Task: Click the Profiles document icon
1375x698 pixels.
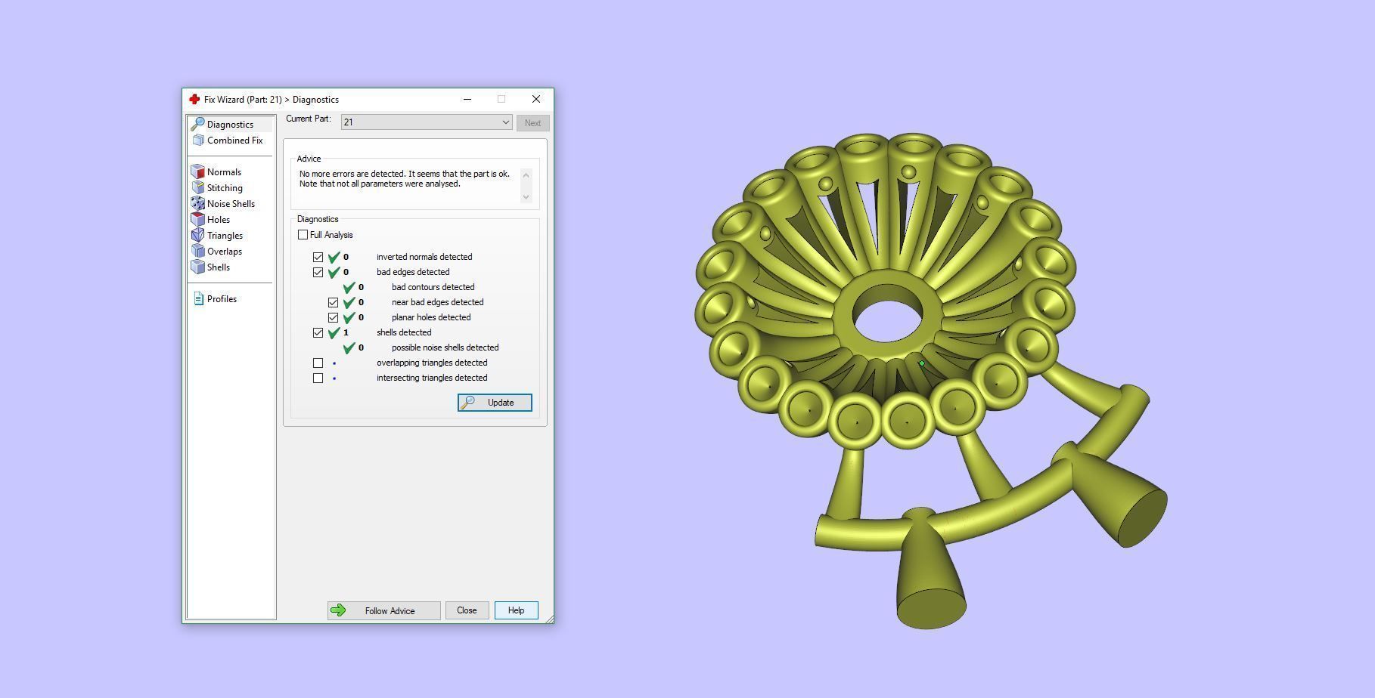Action: click(x=198, y=298)
